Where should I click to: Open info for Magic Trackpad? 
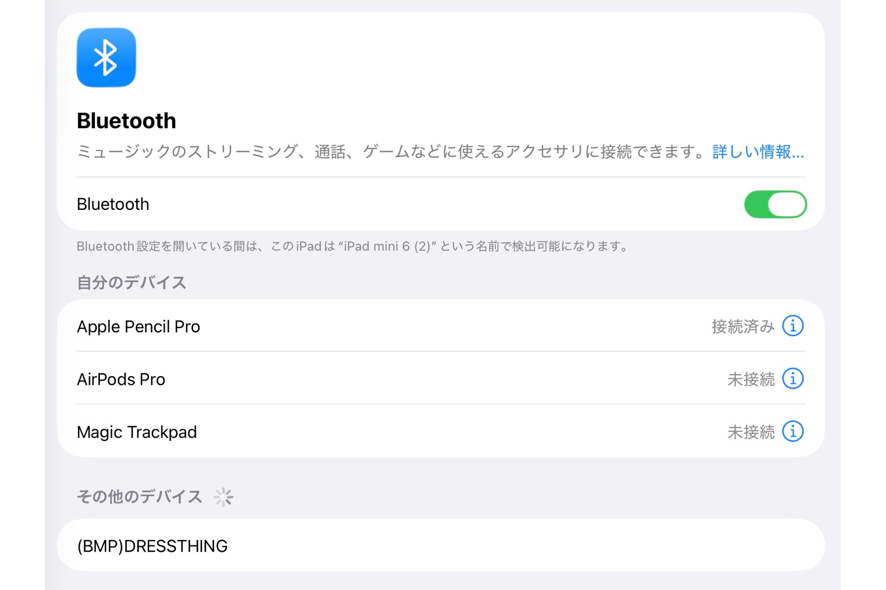point(792,431)
